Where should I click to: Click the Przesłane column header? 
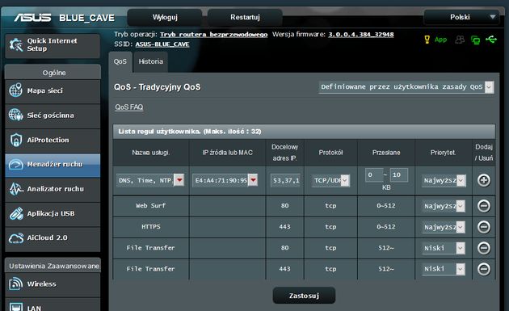pos(386,153)
